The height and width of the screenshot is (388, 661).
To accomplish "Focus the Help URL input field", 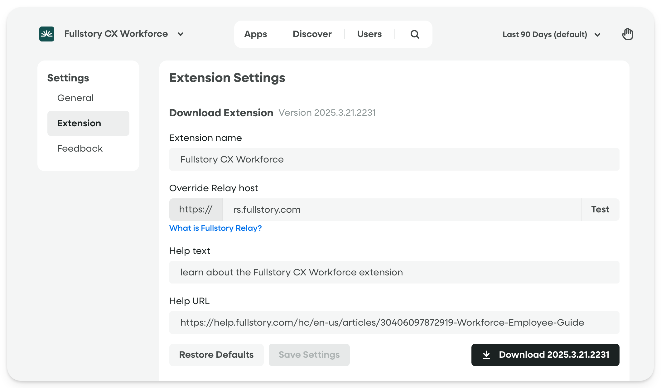I will [x=394, y=323].
